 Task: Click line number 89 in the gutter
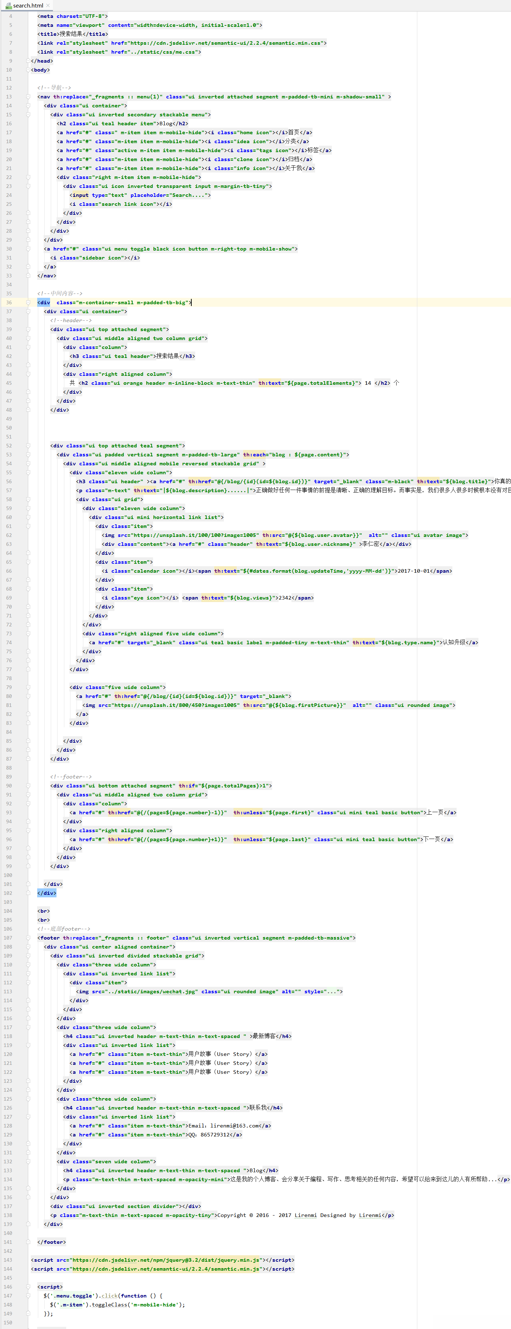(x=9, y=776)
